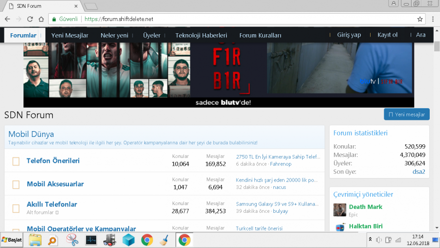This screenshot has width=440, height=248.
Task: Click the Giriş yap login link
Action: pos(349,35)
